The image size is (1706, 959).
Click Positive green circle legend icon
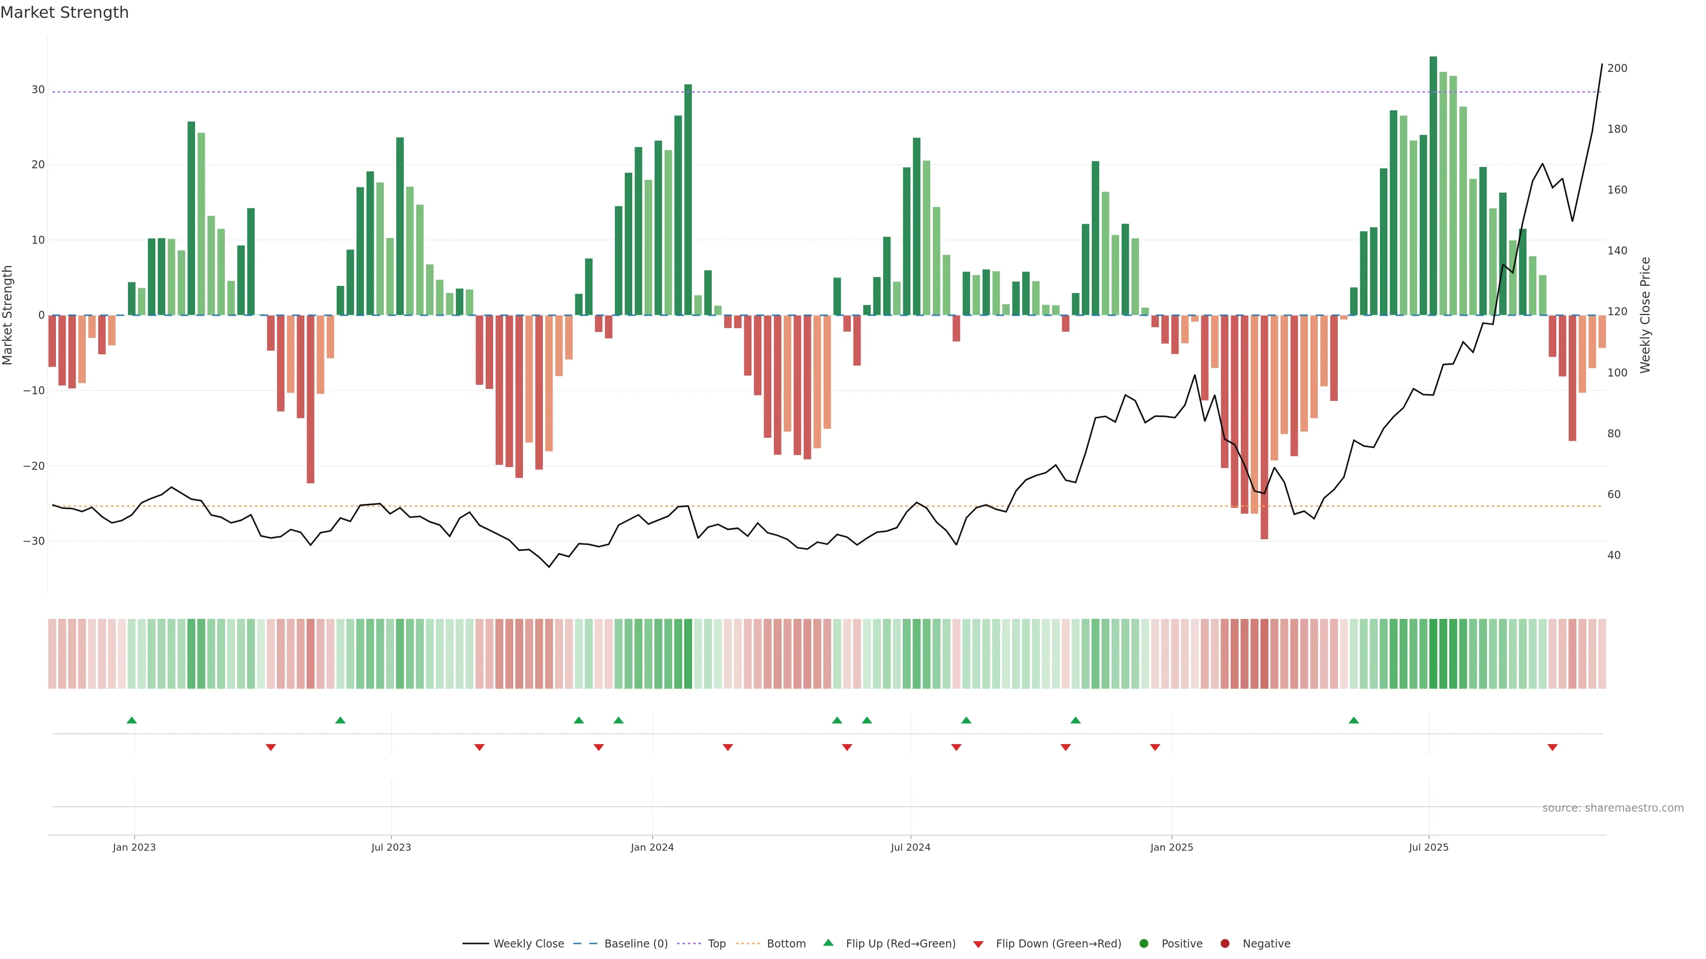click(1144, 944)
